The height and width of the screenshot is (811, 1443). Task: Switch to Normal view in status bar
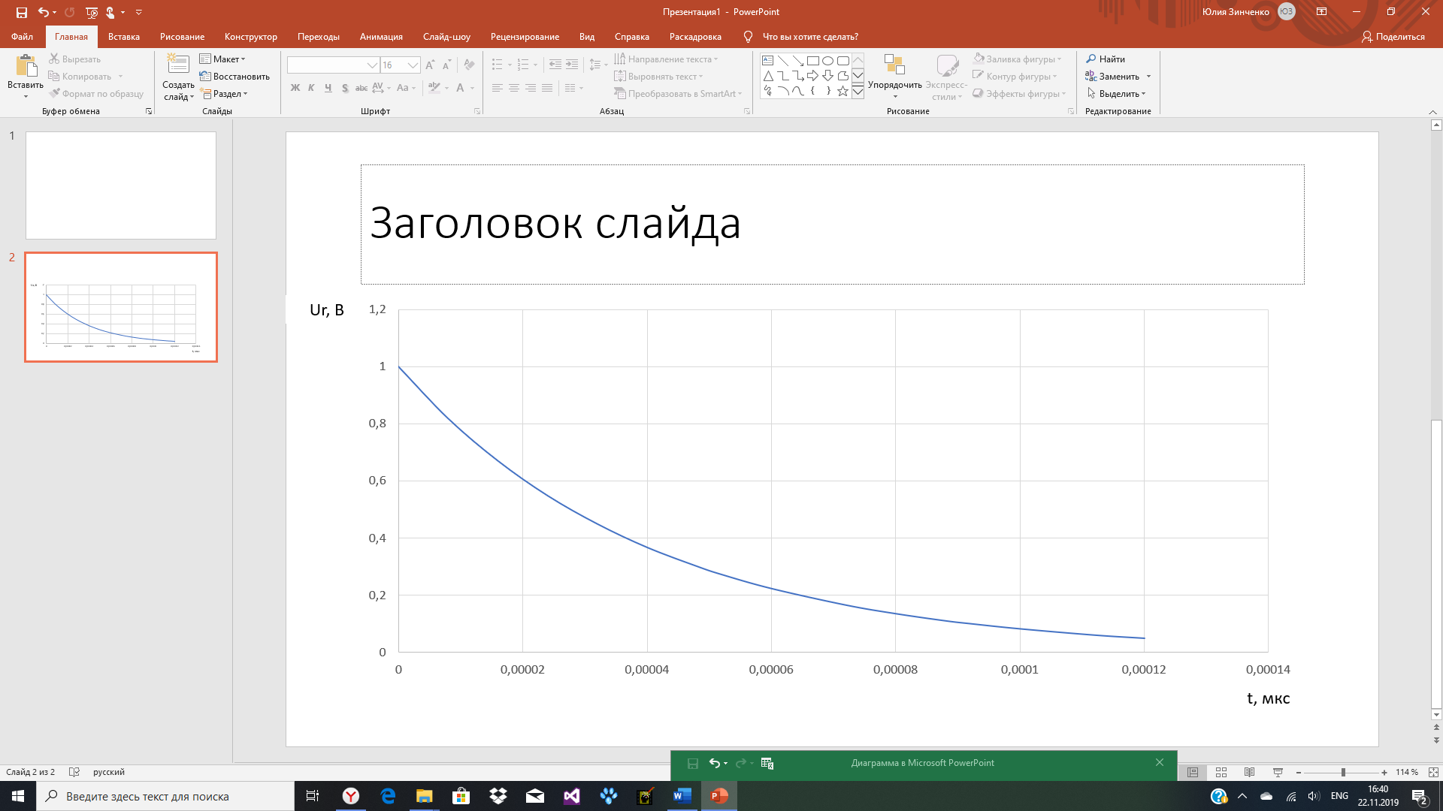point(1193,772)
